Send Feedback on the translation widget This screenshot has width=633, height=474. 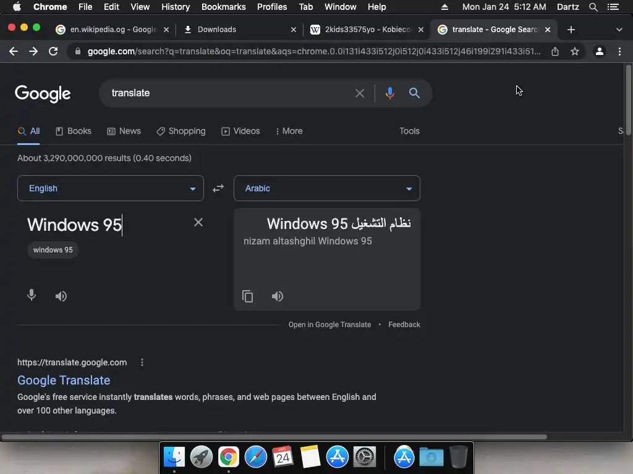(404, 325)
